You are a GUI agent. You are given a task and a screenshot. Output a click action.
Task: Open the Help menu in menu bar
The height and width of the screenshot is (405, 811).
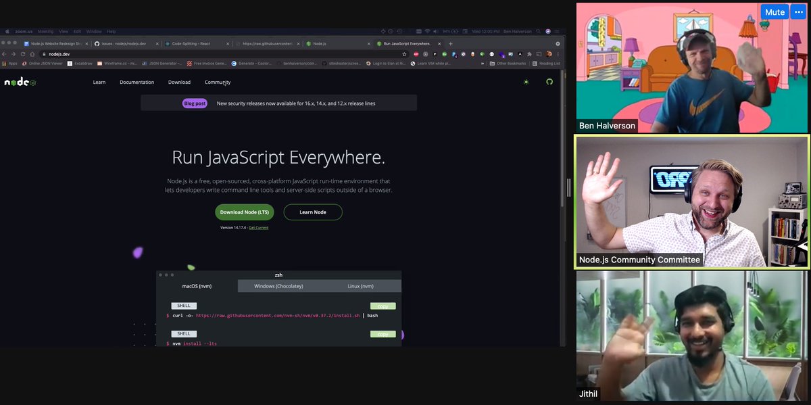pos(111,31)
